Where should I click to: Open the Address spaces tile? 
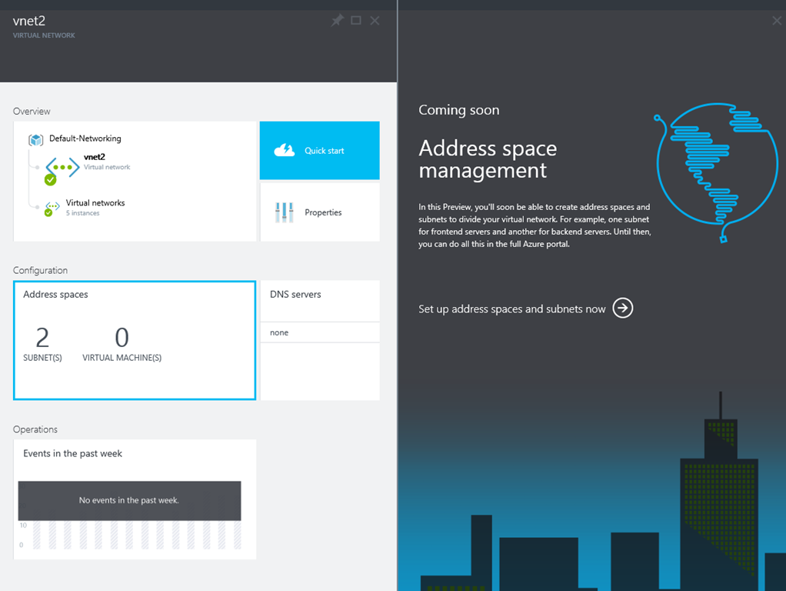pos(135,340)
